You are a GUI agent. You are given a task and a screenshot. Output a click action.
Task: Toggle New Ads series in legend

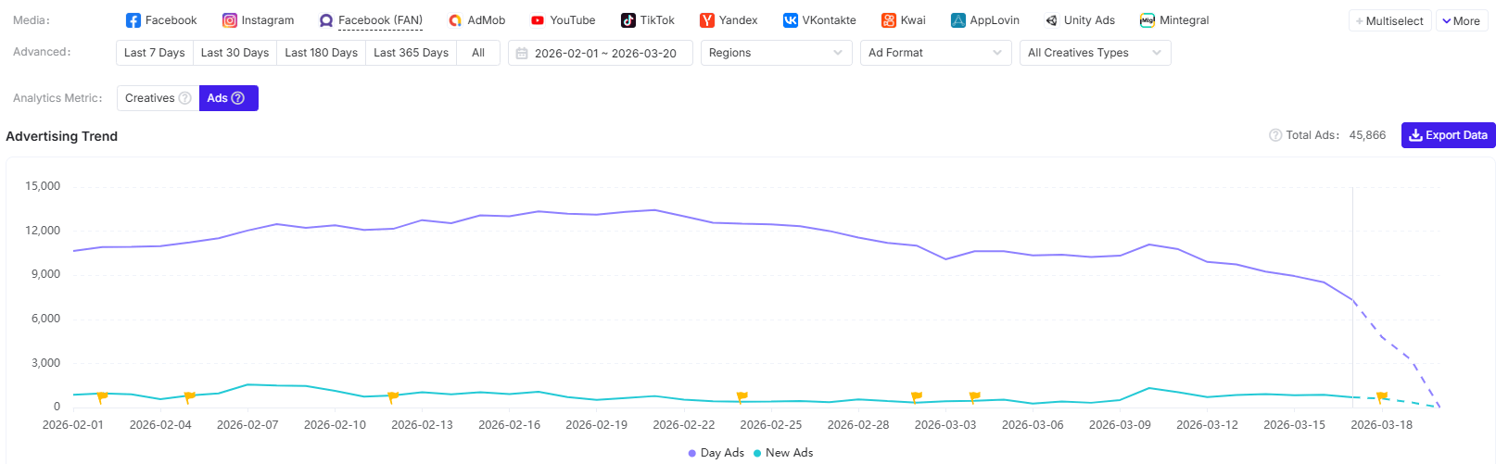click(783, 453)
